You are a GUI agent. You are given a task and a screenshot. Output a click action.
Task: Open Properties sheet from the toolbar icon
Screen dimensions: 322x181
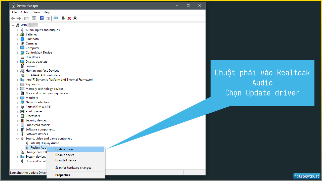pyautogui.click(x=34, y=18)
